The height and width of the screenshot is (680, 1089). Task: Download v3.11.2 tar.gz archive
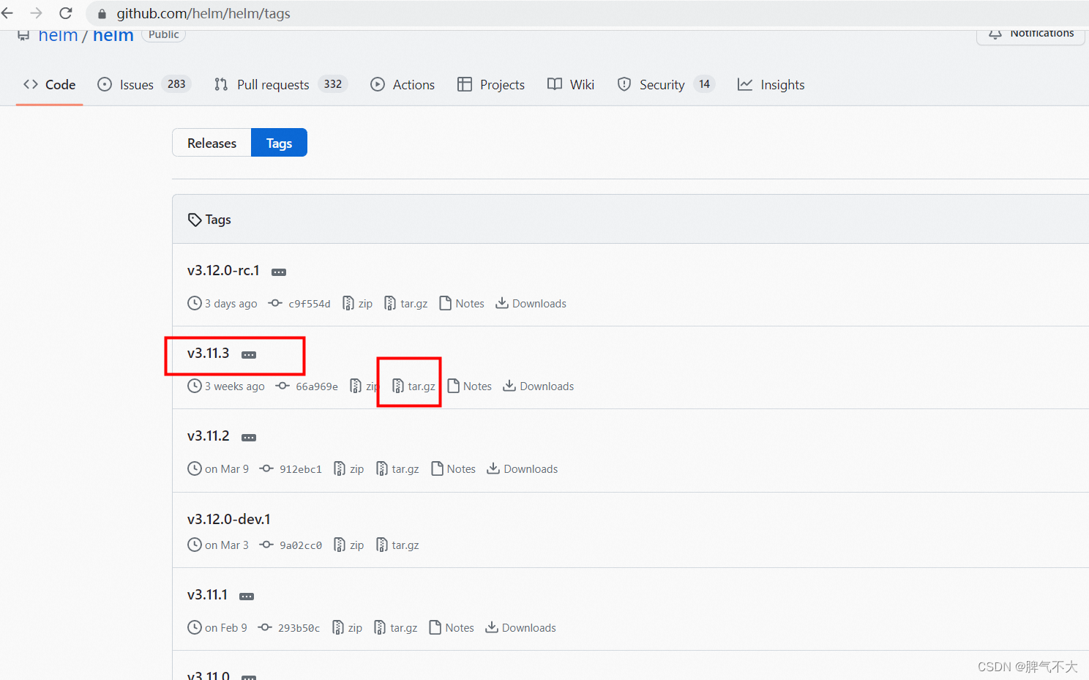click(397, 469)
